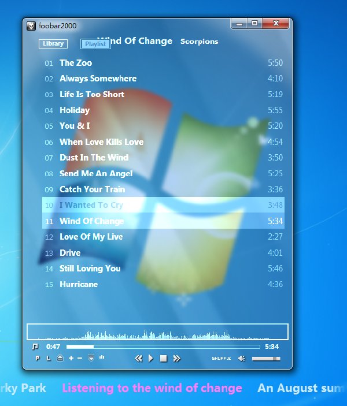Click the down-arrow shield icon in toolbar
Image resolution: width=347 pixels, height=406 pixels.
[x=91, y=358]
